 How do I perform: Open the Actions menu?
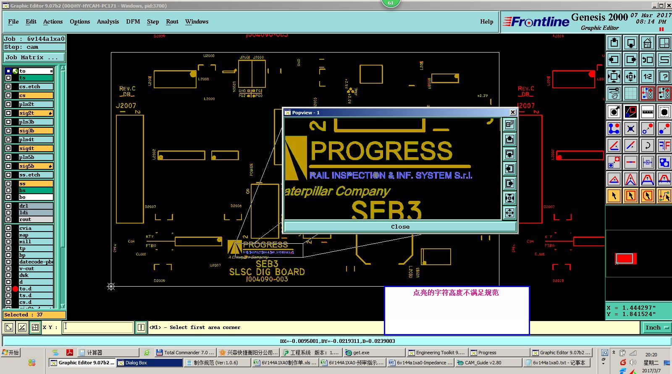point(53,22)
